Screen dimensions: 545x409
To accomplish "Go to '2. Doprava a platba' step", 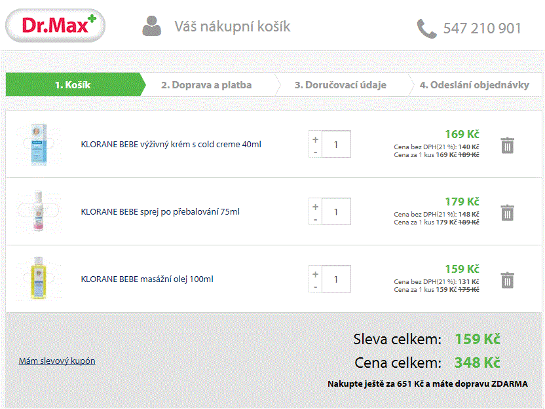I will tap(206, 85).
